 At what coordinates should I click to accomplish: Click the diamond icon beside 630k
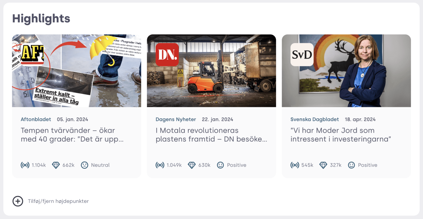tap(192, 165)
